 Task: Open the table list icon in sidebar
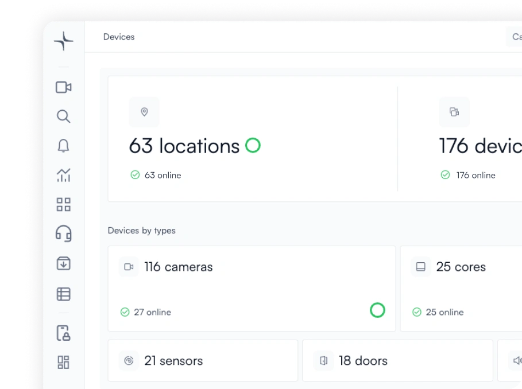(63, 294)
